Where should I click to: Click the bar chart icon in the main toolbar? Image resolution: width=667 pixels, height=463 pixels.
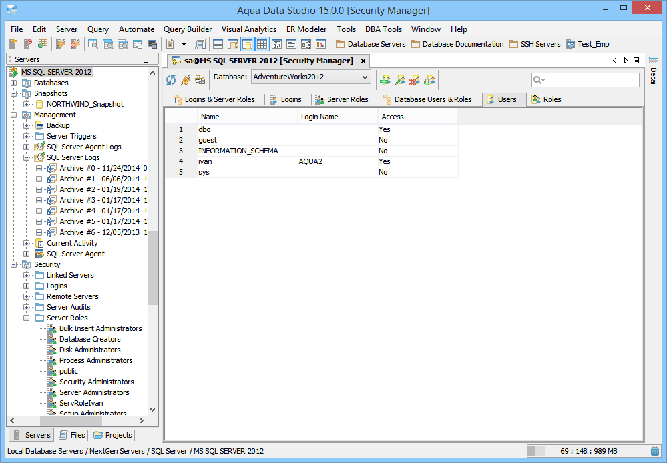(x=320, y=44)
